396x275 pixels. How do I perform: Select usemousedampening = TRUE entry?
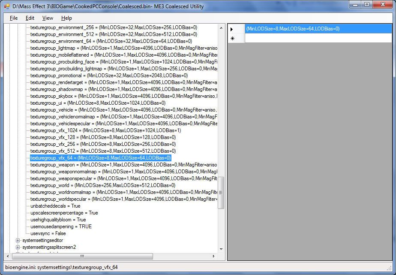(61, 227)
